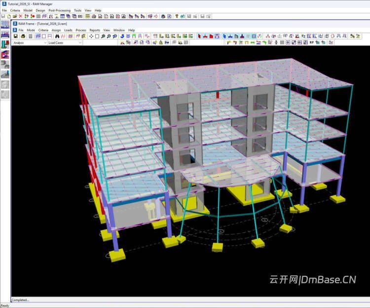Click the red column assign icon
The width and height of the screenshot is (370, 308).
[x=199, y=36]
